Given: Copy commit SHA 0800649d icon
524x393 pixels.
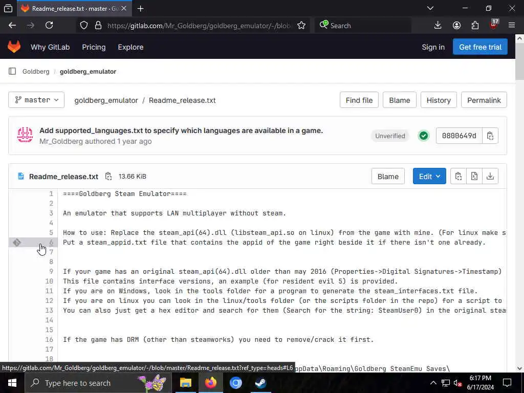Looking at the screenshot, I should coord(490,136).
